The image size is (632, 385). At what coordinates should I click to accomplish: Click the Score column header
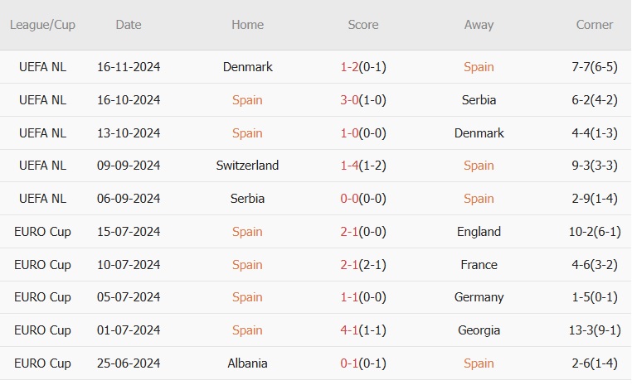tap(363, 25)
